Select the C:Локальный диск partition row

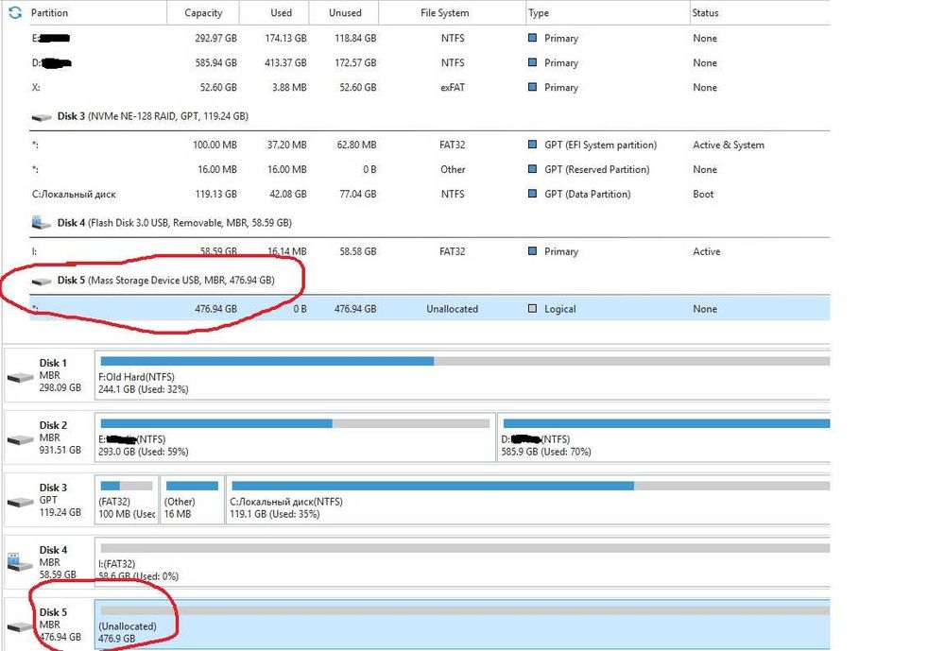[430, 194]
